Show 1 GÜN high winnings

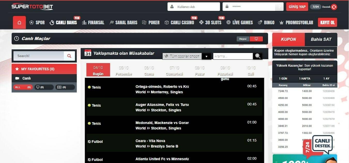click(283, 79)
